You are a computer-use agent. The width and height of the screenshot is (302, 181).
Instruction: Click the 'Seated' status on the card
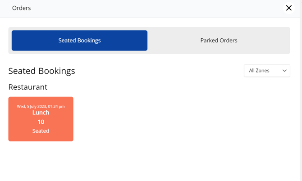pos(41,131)
